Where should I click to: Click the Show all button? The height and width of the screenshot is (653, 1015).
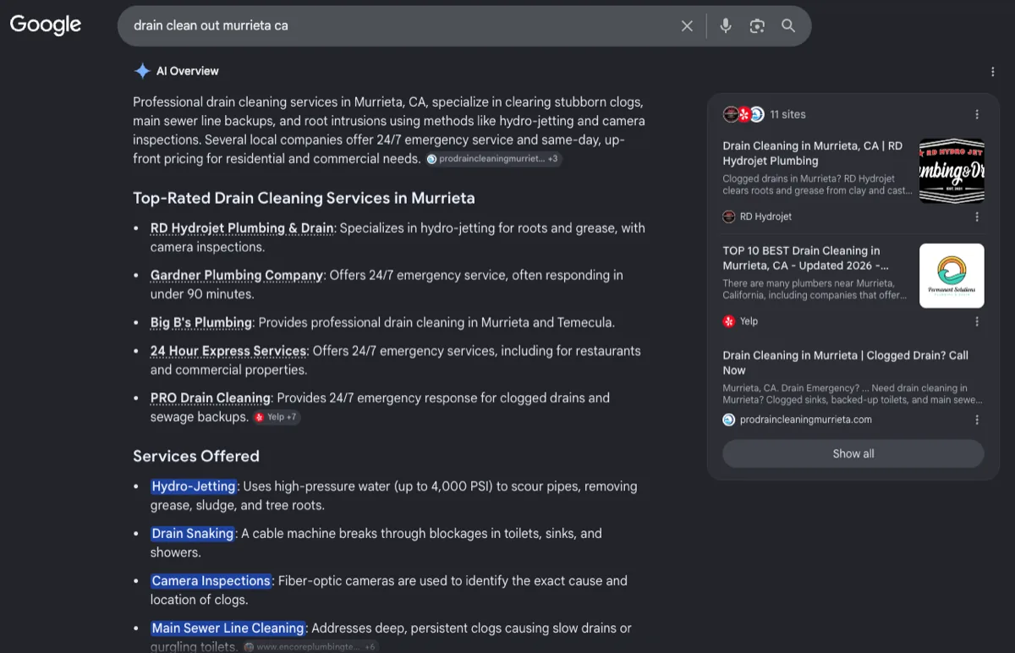[x=853, y=453]
